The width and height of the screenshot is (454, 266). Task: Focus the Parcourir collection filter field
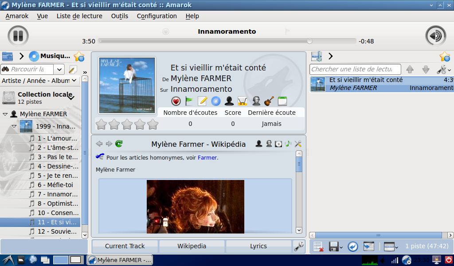click(x=27, y=70)
